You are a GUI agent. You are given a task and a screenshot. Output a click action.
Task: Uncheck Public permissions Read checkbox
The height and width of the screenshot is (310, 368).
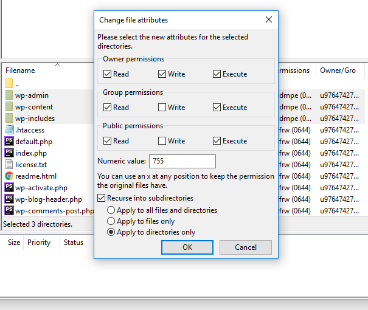tap(107, 140)
